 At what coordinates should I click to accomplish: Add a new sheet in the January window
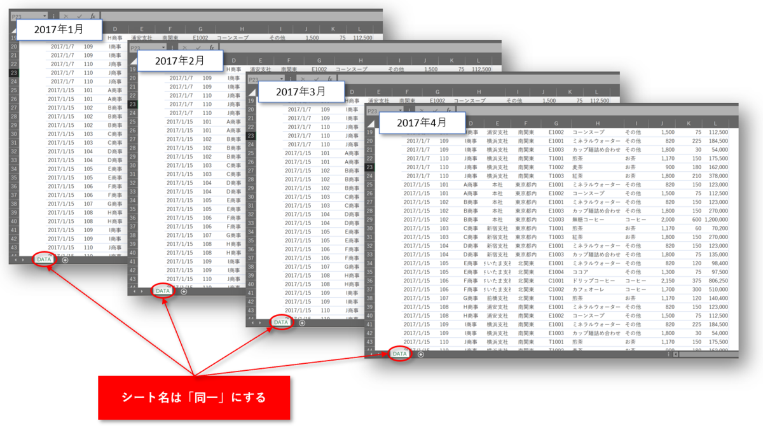65,260
